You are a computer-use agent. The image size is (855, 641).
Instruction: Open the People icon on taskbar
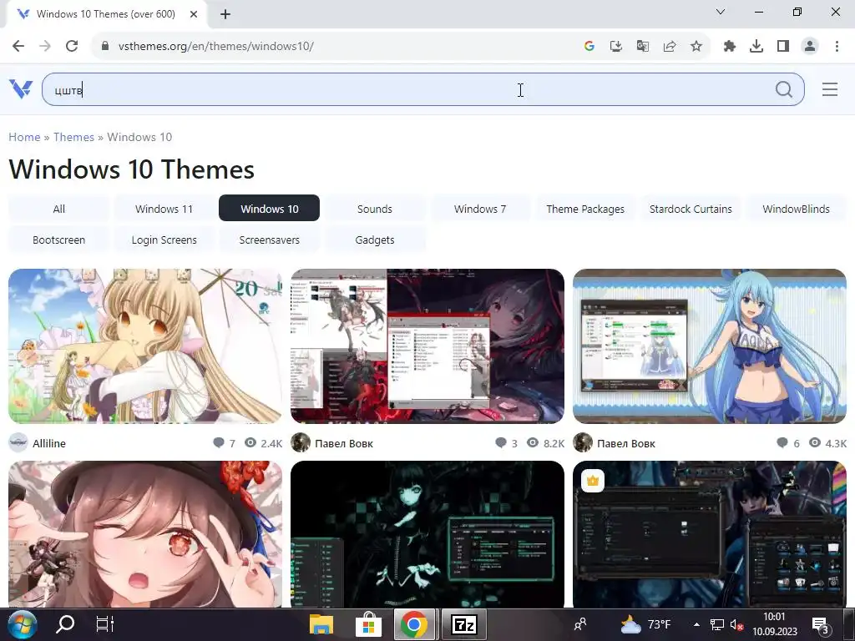[580, 624]
